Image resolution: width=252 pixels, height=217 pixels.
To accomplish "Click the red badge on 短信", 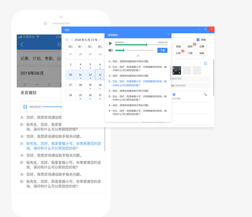I will click(x=194, y=44).
